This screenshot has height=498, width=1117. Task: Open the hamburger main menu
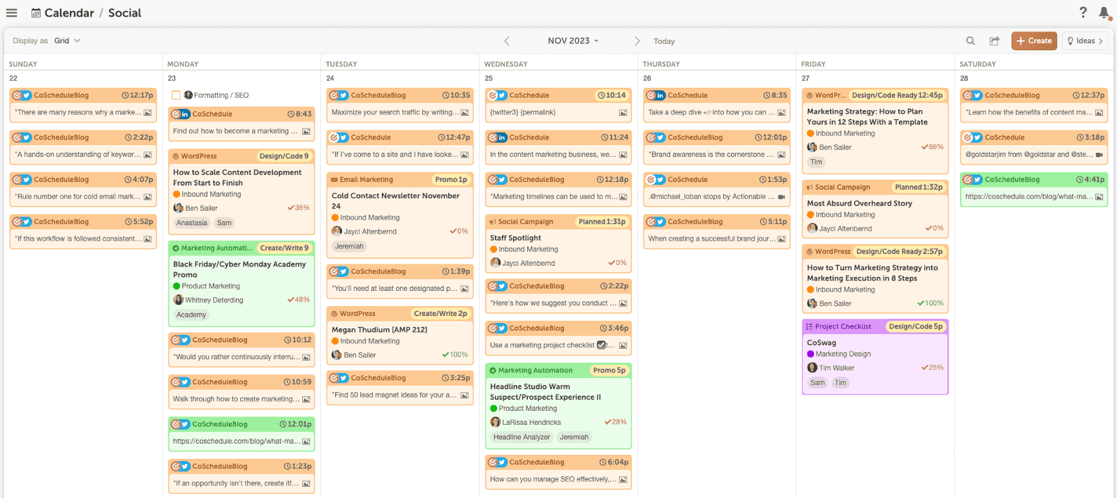tap(11, 13)
